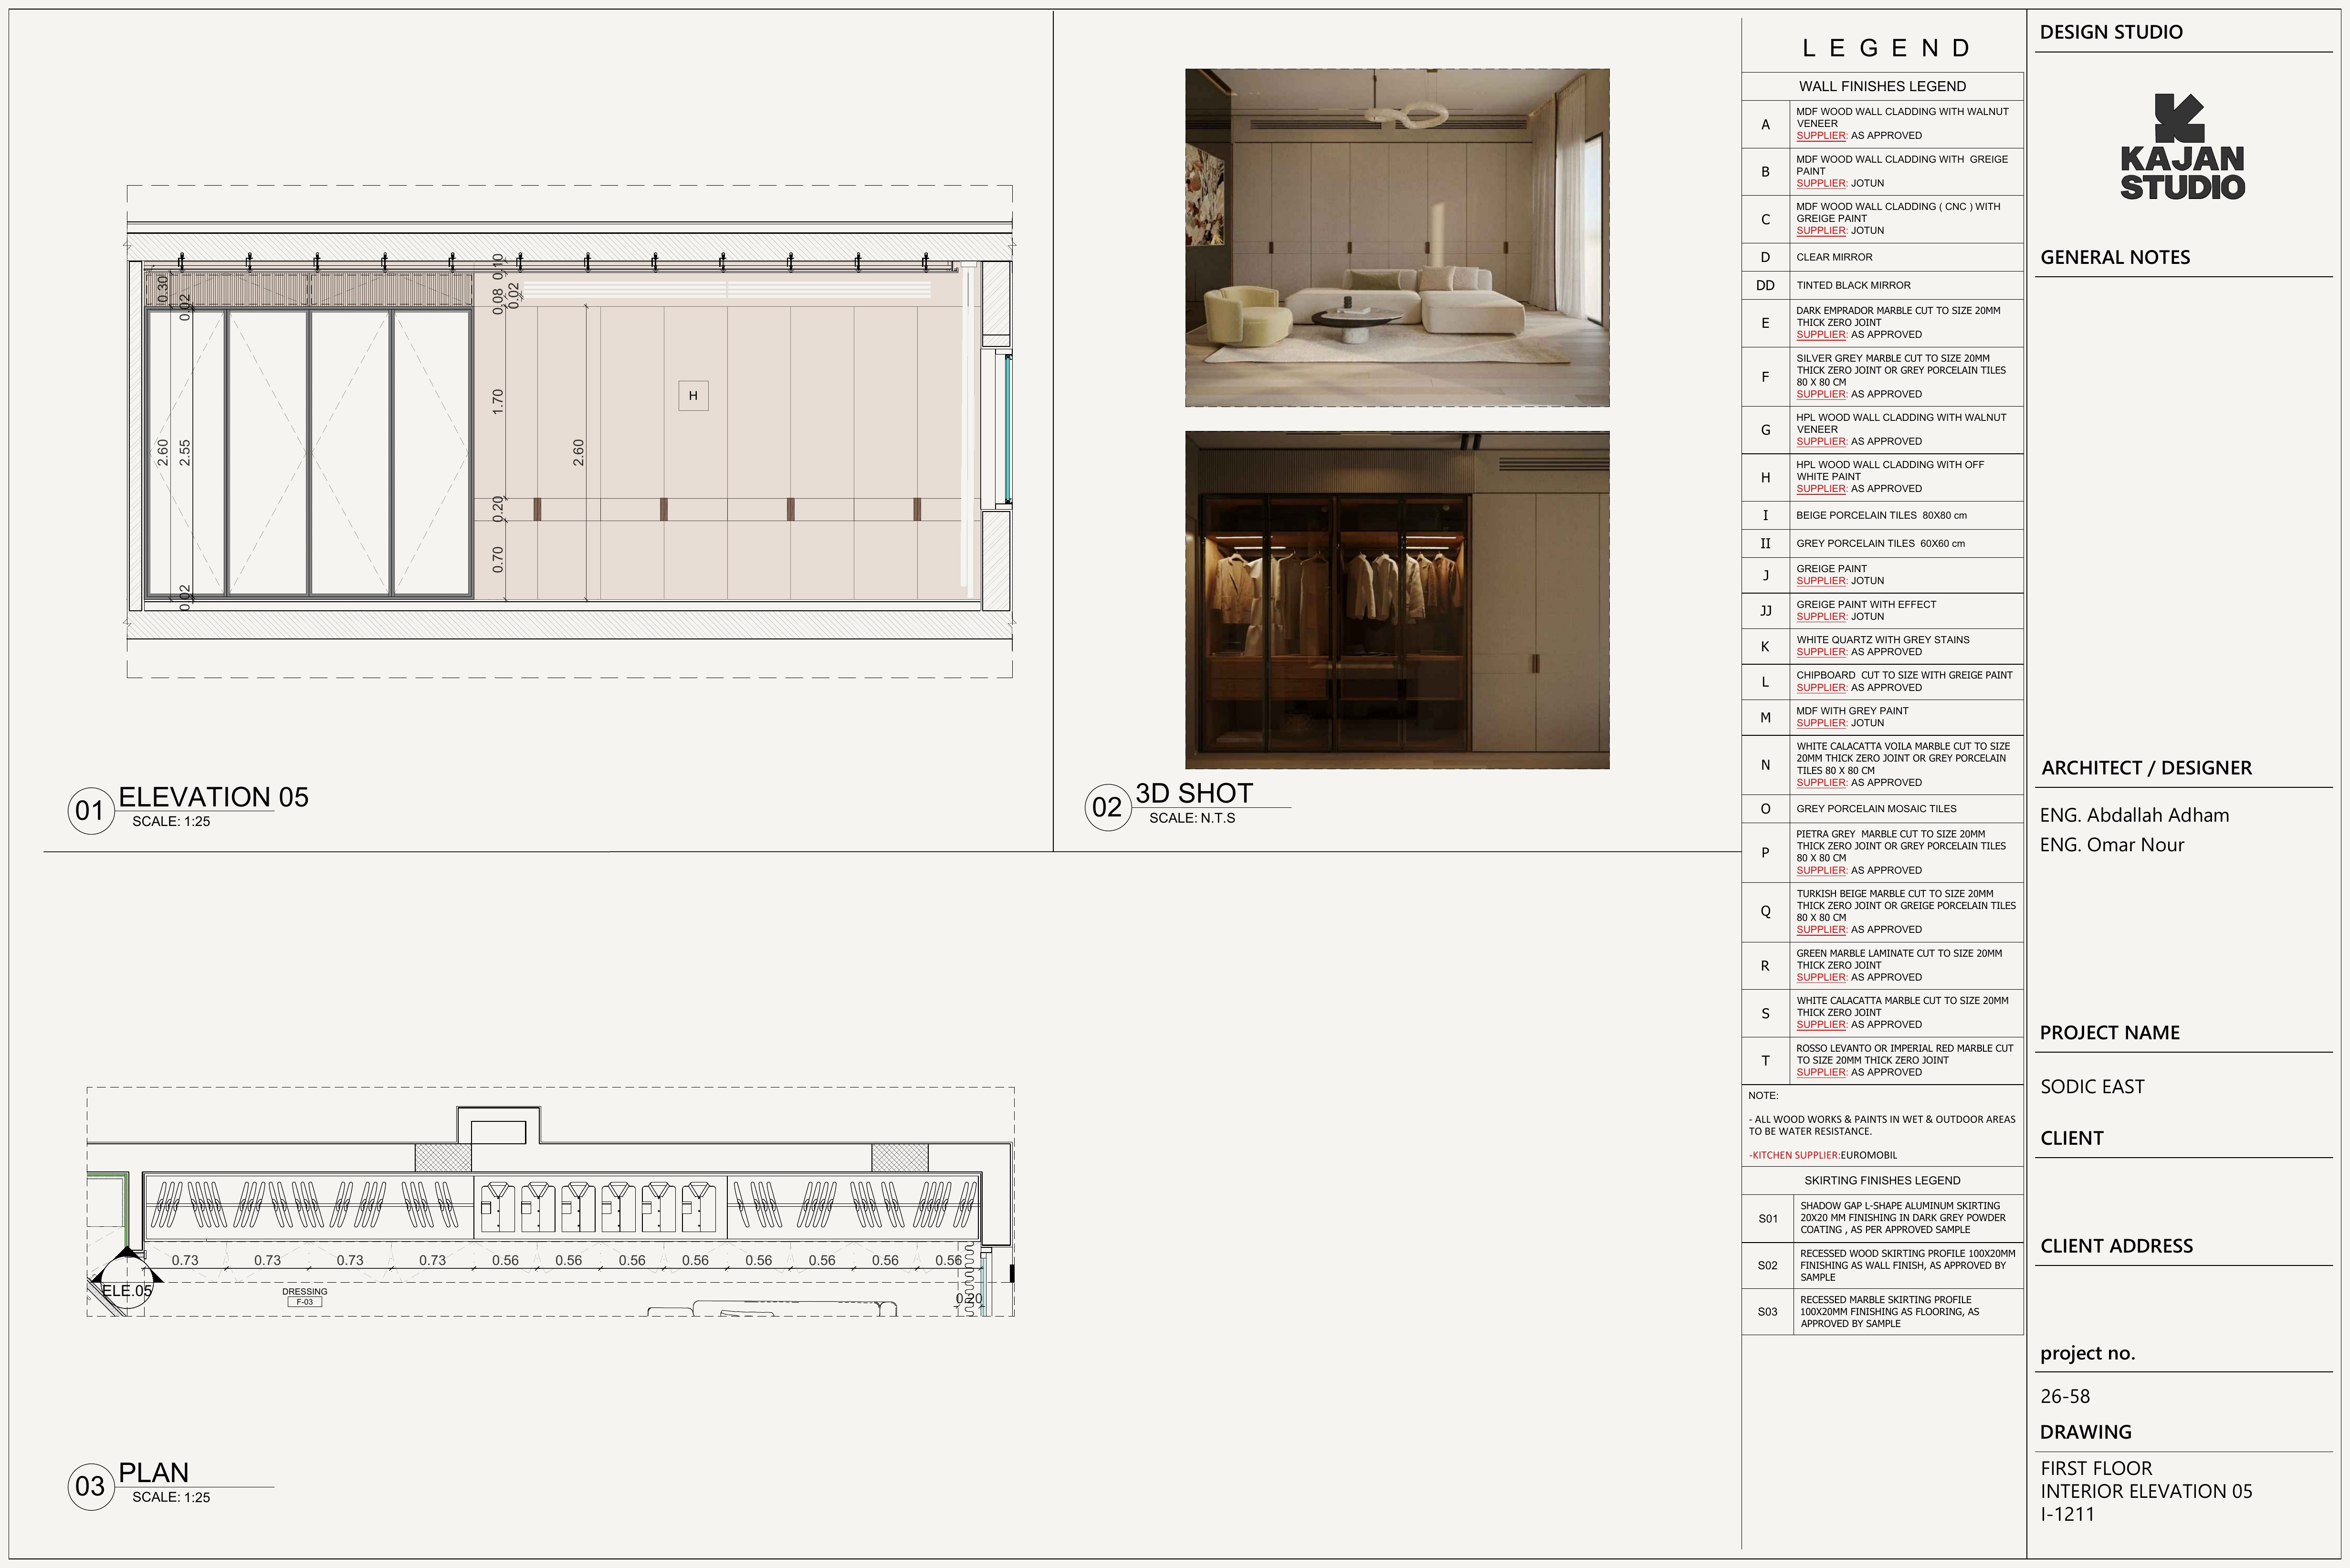Screen dimensions: 2350x1568
Task: Select skirting row S02 recessed wood profile
Action: click(1882, 1265)
